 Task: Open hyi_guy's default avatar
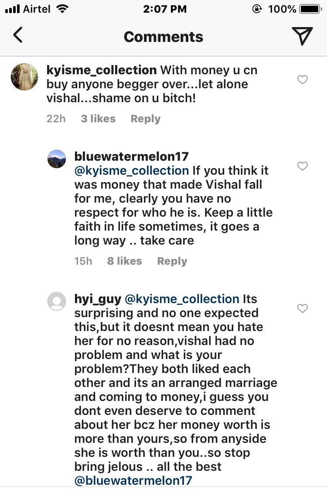(x=57, y=301)
